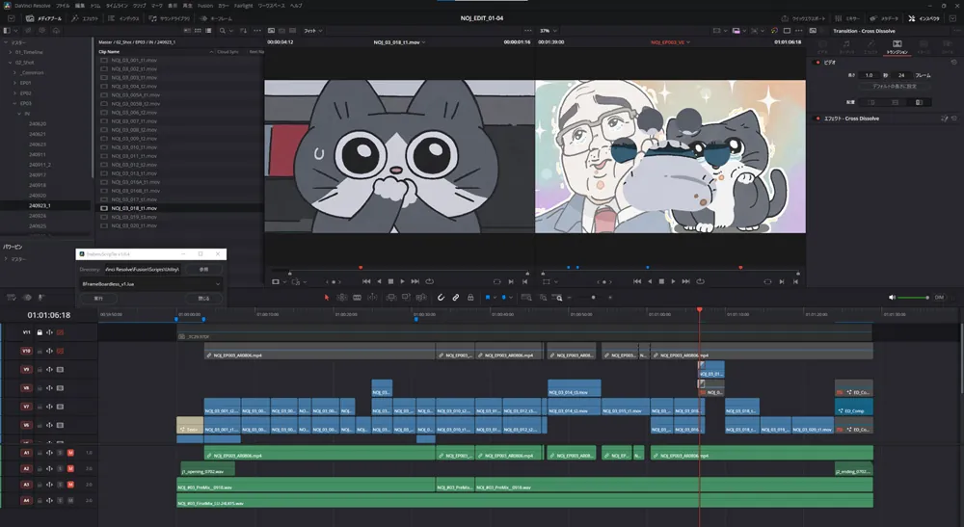
Task: Open the second menu bar item (File)
Action: point(63,6)
